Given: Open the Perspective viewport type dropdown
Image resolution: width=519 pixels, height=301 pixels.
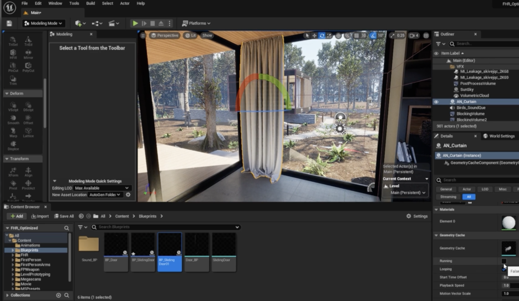Looking at the screenshot, I should (164, 35).
